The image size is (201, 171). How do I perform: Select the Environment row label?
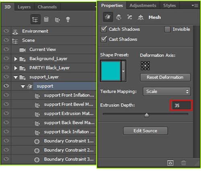(x=35, y=31)
